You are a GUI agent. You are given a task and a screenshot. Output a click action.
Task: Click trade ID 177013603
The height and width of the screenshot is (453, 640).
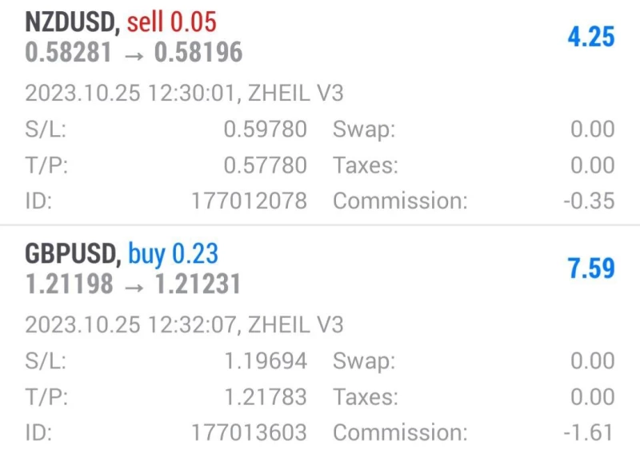point(249,433)
